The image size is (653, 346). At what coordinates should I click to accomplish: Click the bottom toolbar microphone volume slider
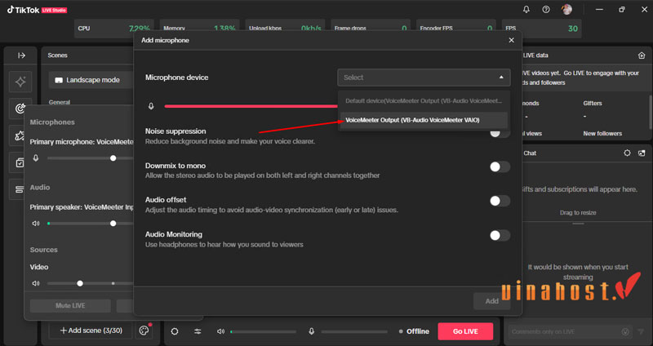[354, 332]
